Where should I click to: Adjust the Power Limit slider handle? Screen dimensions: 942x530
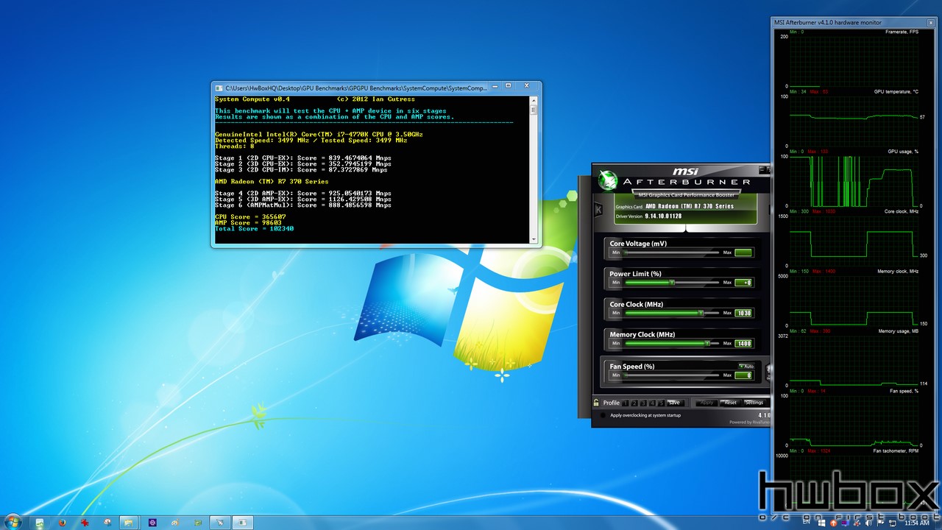672,282
